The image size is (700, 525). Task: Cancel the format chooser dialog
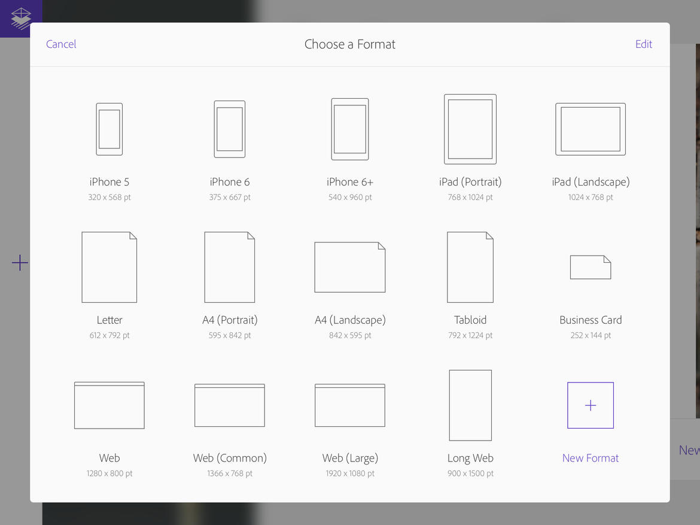(x=61, y=44)
